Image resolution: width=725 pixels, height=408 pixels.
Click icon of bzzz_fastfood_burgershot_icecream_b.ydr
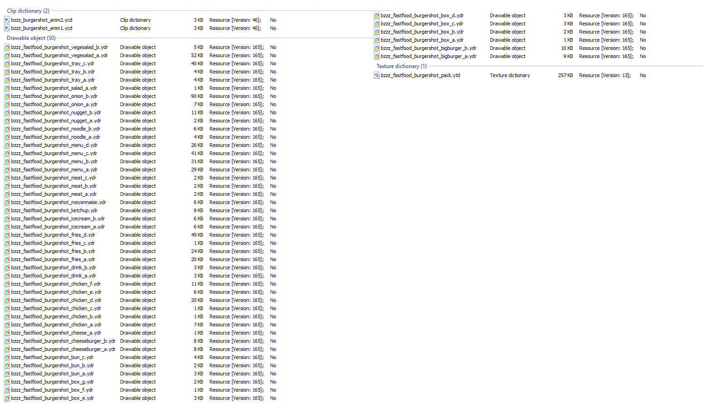(7, 219)
